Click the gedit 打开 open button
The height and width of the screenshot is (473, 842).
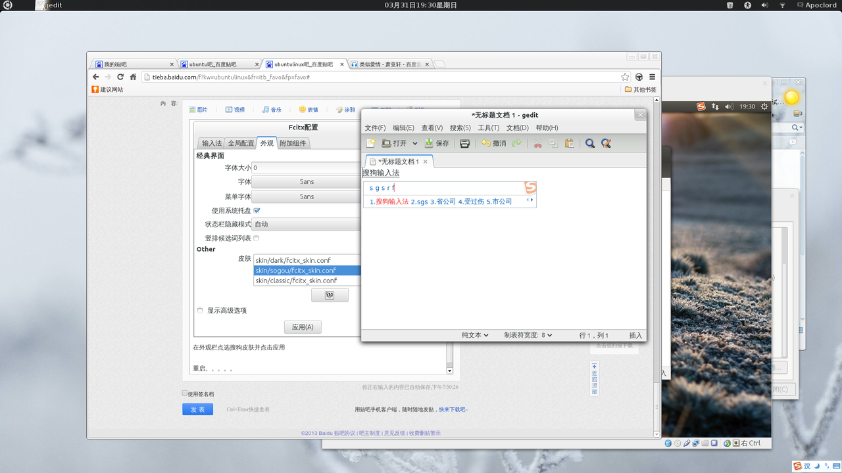pos(394,143)
